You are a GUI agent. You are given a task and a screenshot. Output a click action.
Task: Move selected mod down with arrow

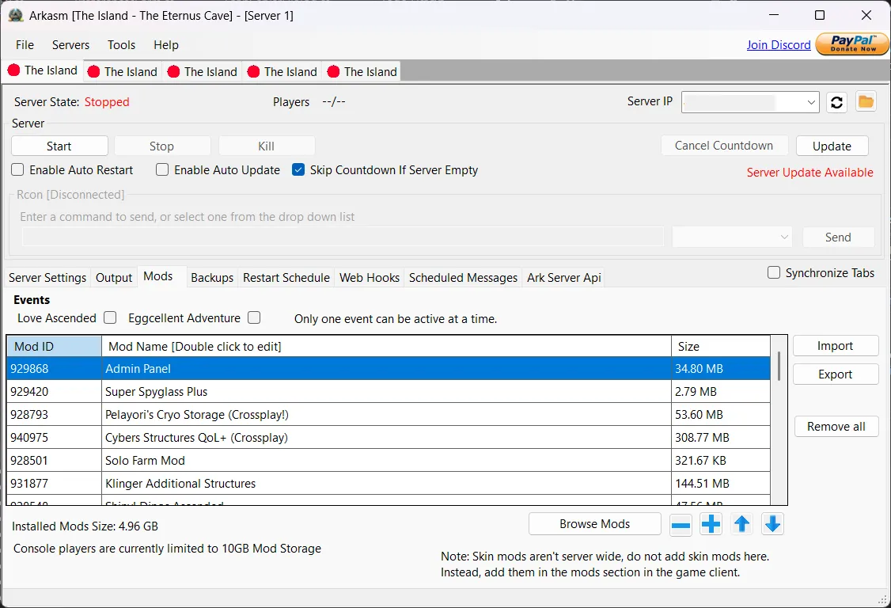pos(772,524)
